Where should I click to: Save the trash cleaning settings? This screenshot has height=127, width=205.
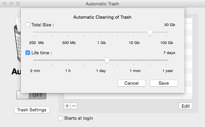(164, 83)
